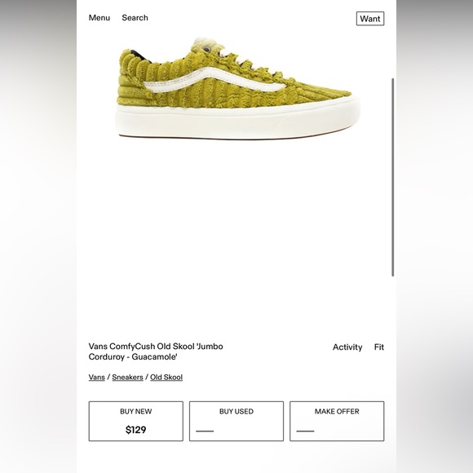View the green corduroy sneaker image
The height and width of the screenshot is (473, 473).
click(x=237, y=88)
